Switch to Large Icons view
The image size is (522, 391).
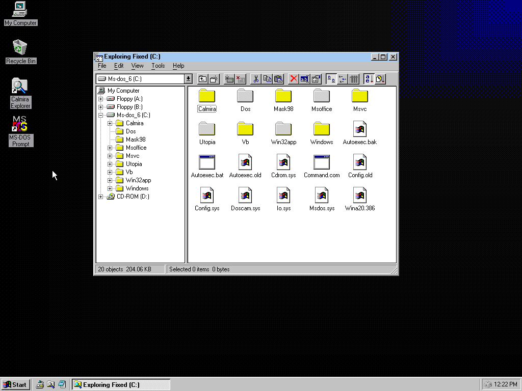pyautogui.click(x=331, y=79)
